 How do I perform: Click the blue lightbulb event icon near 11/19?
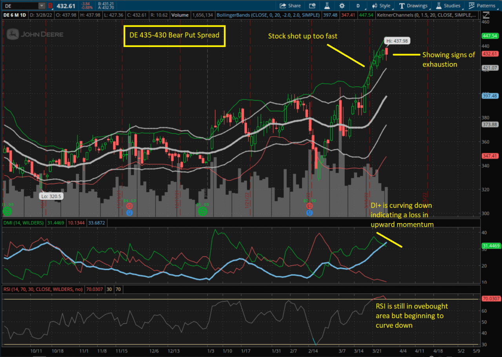point(130,213)
